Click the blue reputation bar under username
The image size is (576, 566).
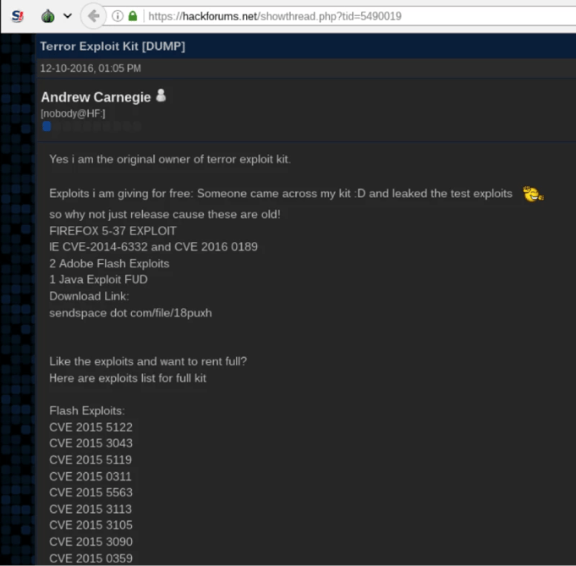[47, 127]
